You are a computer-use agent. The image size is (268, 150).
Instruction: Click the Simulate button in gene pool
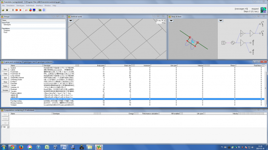(5, 90)
